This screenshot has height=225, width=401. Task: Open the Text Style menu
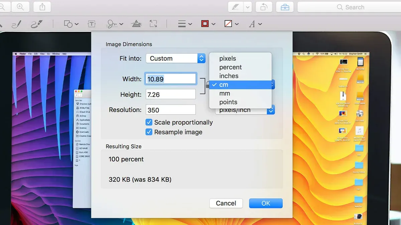[255, 24]
